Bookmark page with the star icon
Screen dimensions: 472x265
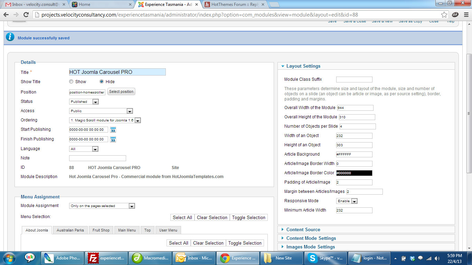(x=444, y=15)
